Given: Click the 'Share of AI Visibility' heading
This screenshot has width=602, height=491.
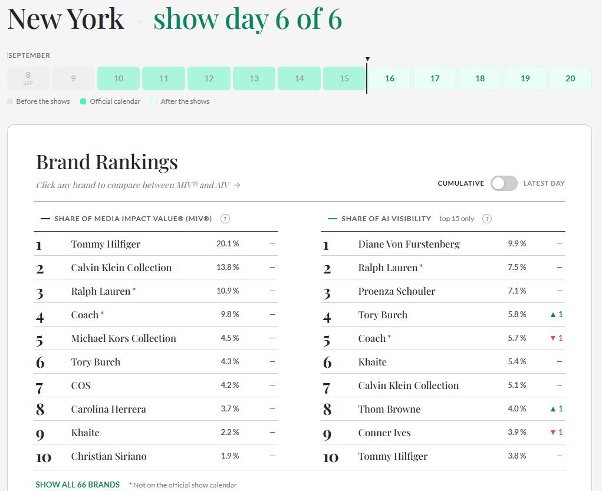Looking at the screenshot, I should click(386, 219).
